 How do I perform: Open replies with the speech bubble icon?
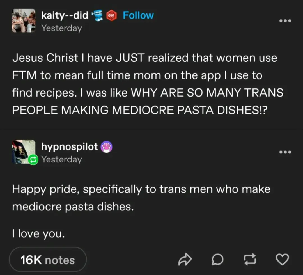pyautogui.click(x=217, y=260)
